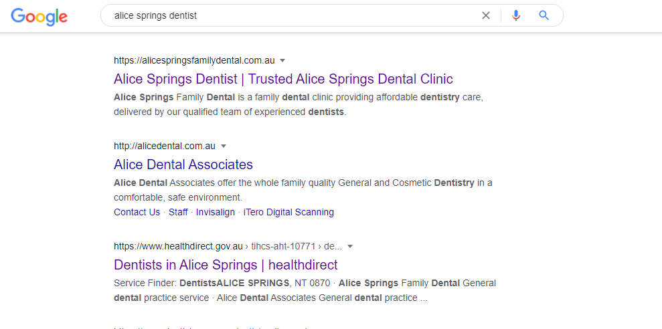Viewport: 662px width, 329px height.
Task: Click the https://alicespringsfamilydental.com.au URL text
Action: coord(194,60)
